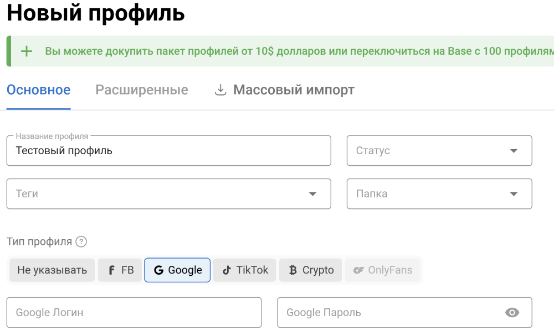Click the TikTok note icon

point(227,270)
